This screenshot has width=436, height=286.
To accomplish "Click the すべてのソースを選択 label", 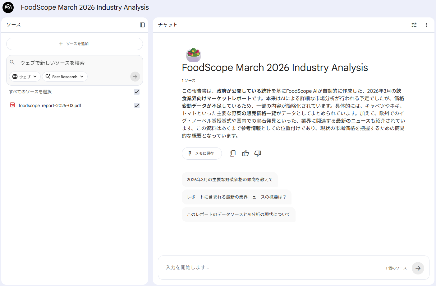I will 30,92.
